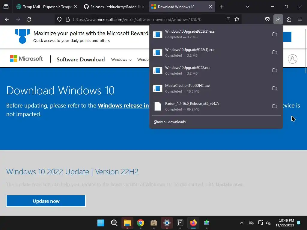Go back with the back arrow

[7, 19]
